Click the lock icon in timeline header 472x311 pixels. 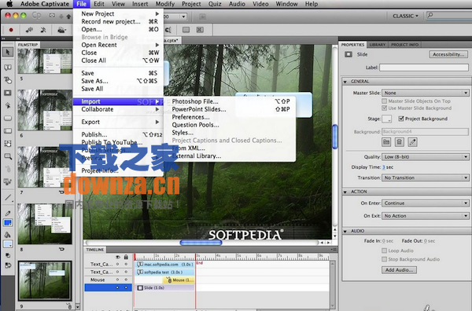126,257
